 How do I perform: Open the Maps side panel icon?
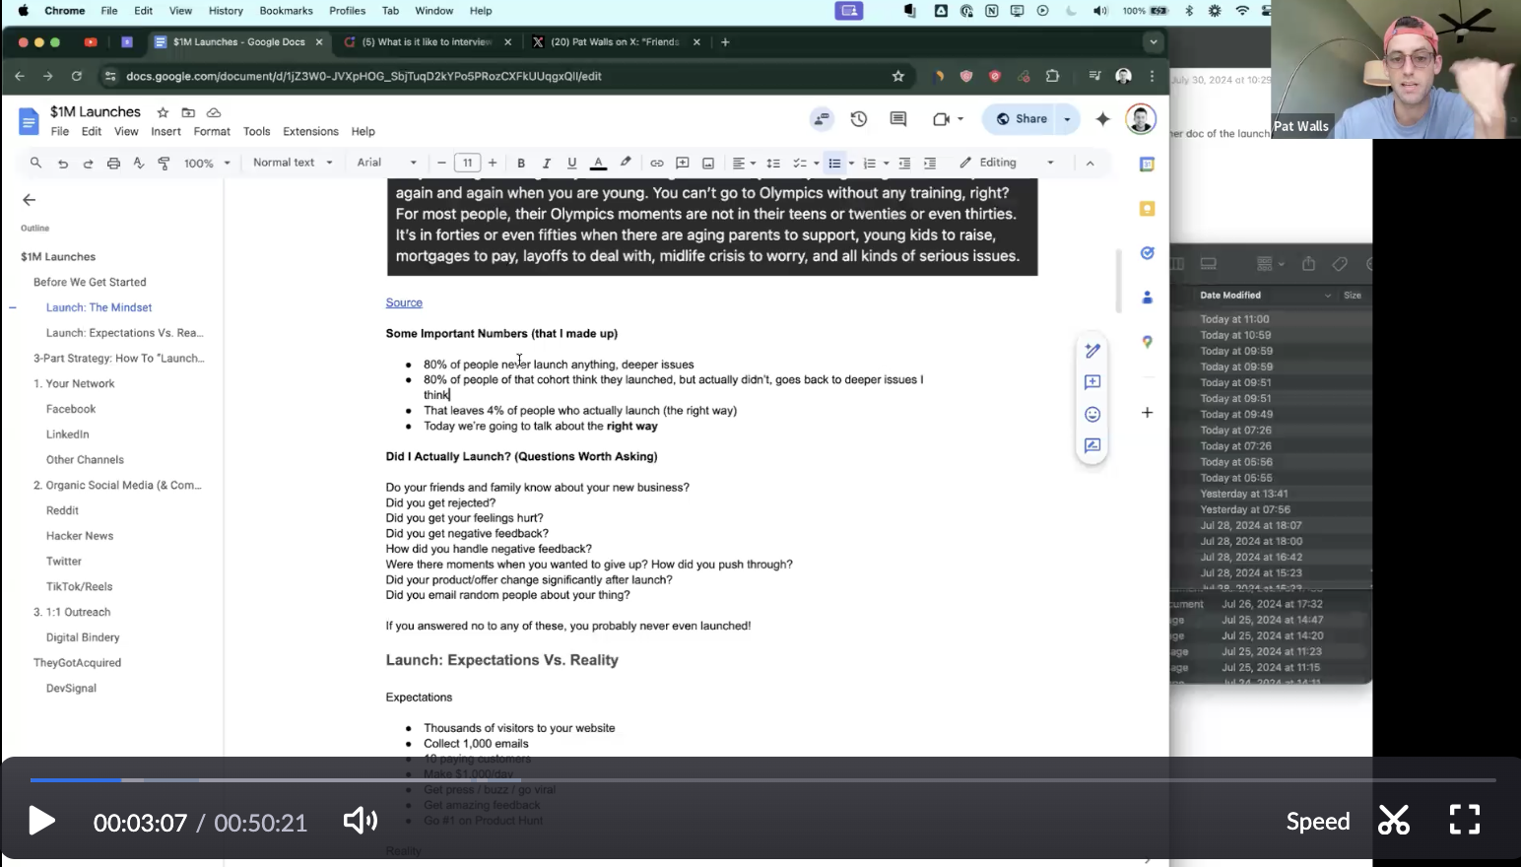click(1147, 342)
